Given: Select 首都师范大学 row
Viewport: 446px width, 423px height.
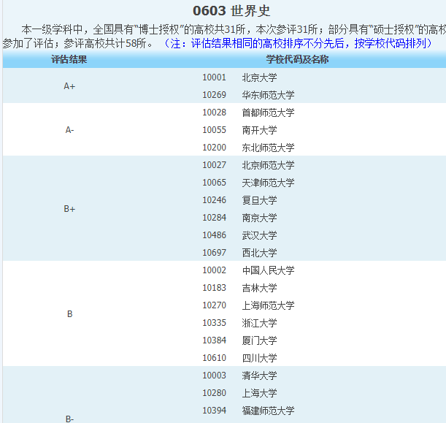Looking at the screenshot, I should pos(268,113).
